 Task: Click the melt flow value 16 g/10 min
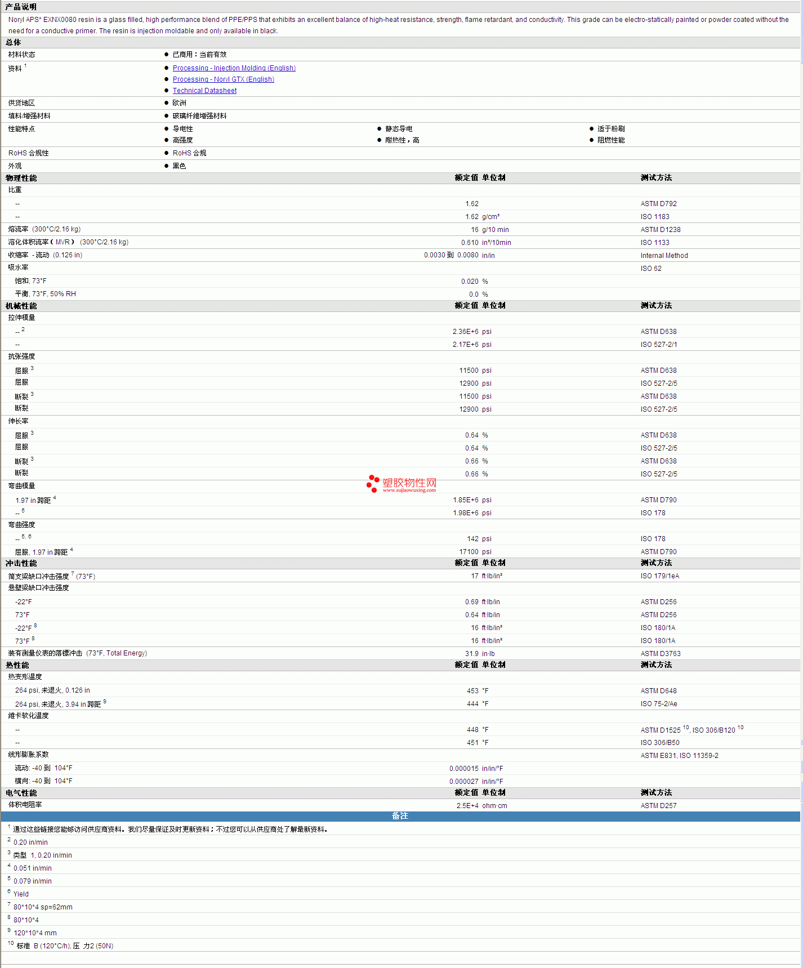click(490, 230)
